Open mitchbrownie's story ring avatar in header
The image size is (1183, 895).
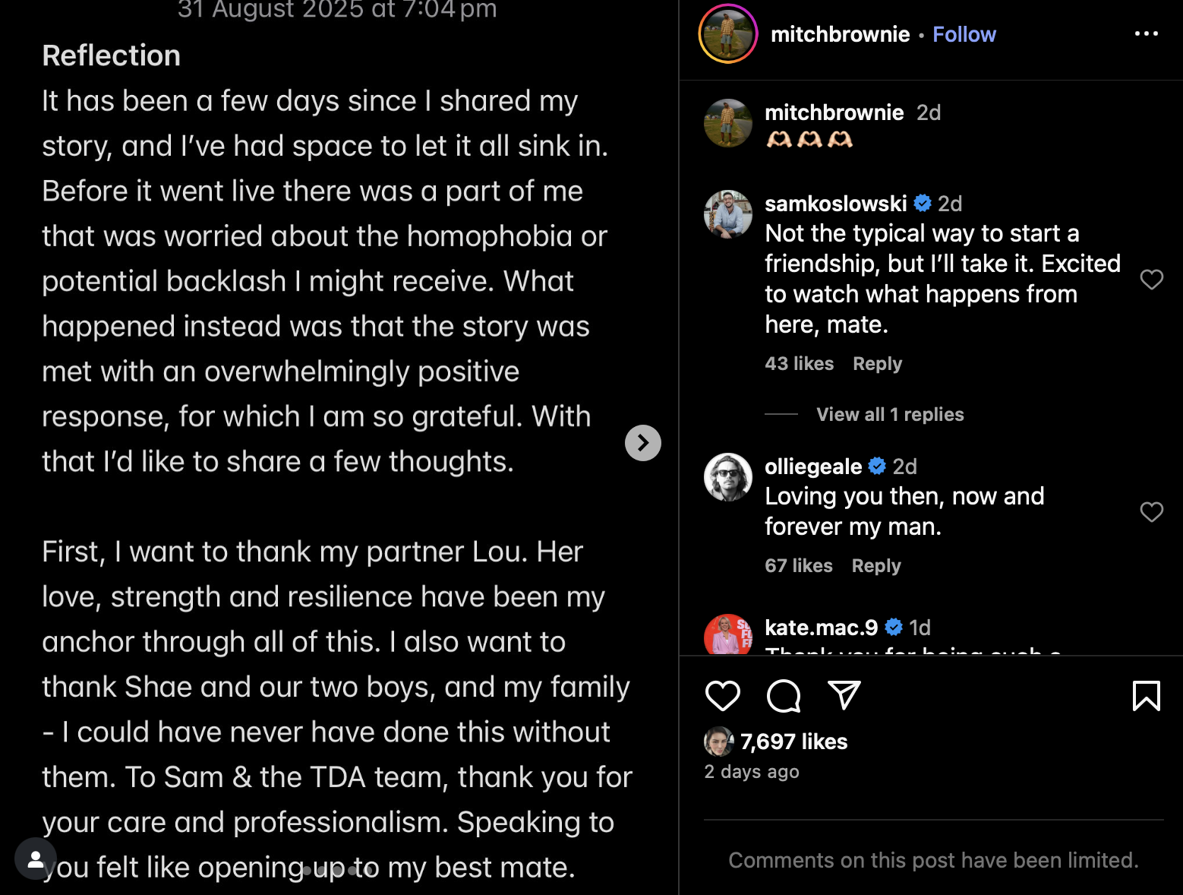pyautogui.click(x=727, y=34)
